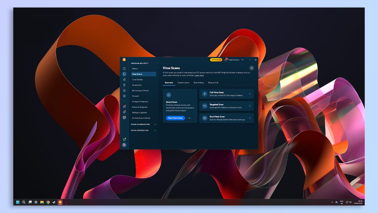Open the Scan history tab
378x213 pixels.
click(x=199, y=83)
